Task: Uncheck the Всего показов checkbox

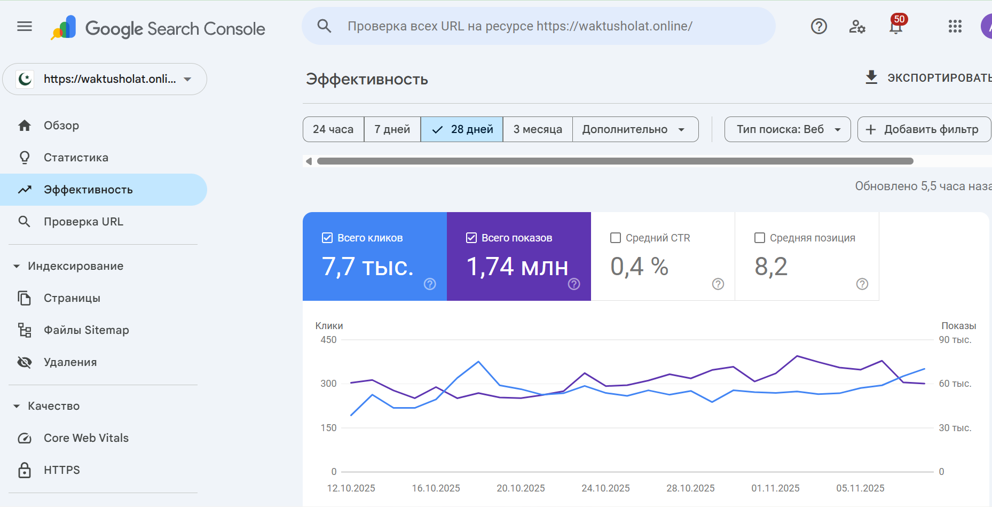Action: click(x=471, y=238)
